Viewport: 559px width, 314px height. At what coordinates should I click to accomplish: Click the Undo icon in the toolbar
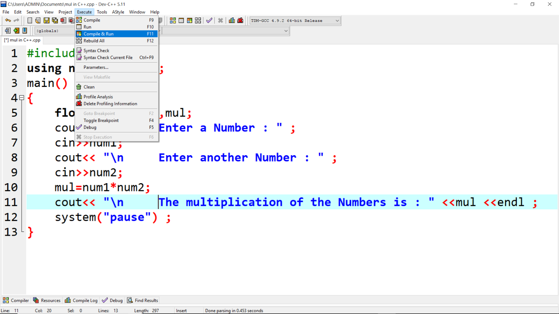8,20
